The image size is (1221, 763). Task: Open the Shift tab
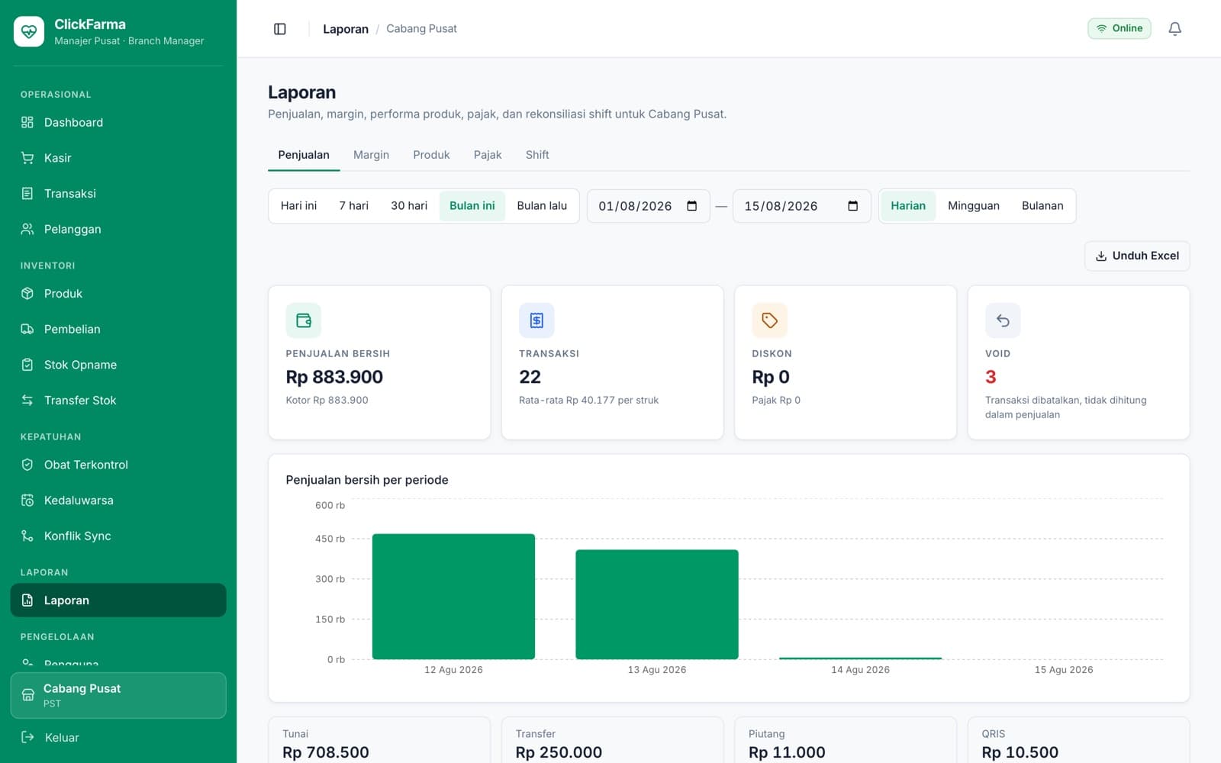537,155
